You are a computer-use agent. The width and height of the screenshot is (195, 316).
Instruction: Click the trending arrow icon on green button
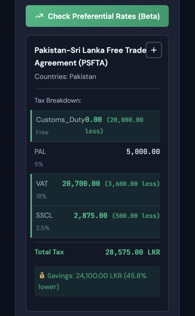pyautogui.click(x=39, y=16)
